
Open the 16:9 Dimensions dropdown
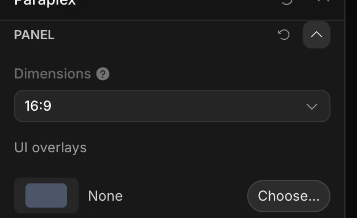[x=172, y=106]
